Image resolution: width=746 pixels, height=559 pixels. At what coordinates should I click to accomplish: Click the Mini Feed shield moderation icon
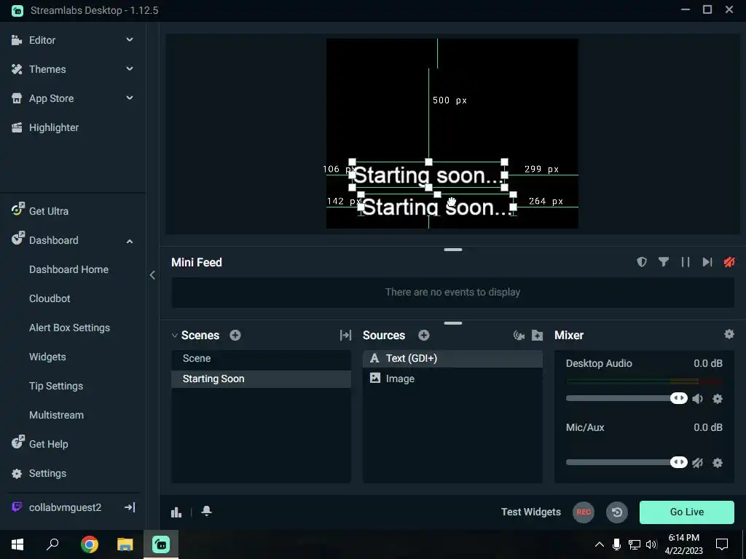point(642,262)
